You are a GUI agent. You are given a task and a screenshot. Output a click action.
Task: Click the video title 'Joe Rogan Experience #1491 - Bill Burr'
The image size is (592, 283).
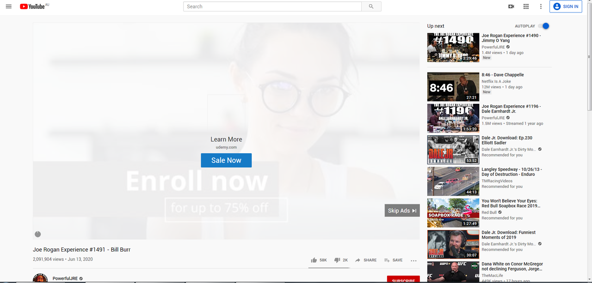[81, 250]
